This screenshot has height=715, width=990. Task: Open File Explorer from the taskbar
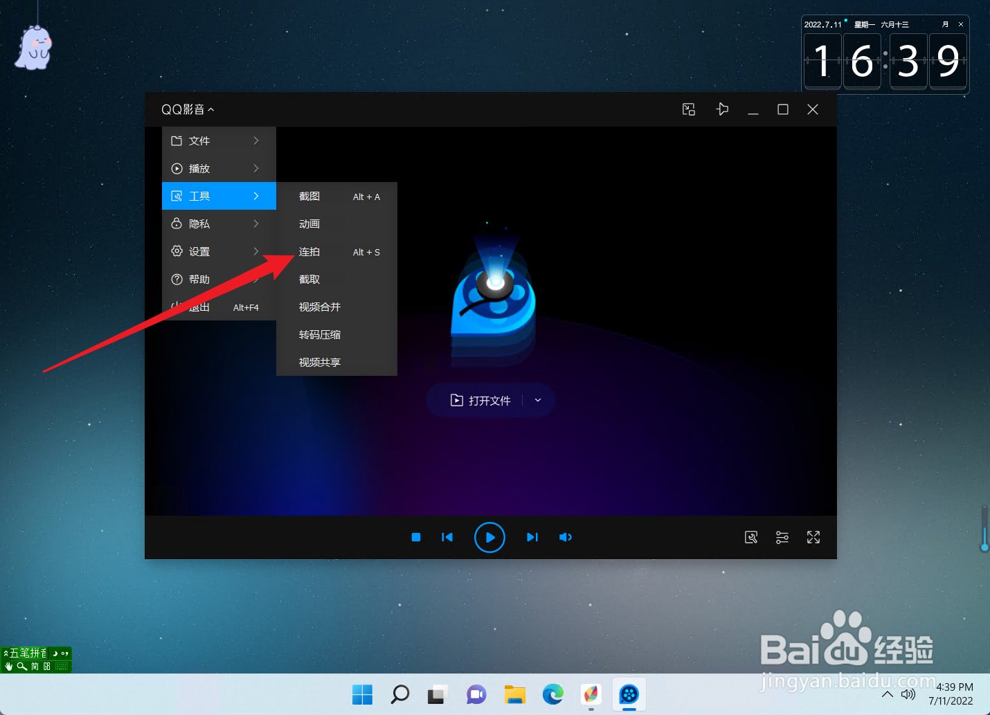514,694
